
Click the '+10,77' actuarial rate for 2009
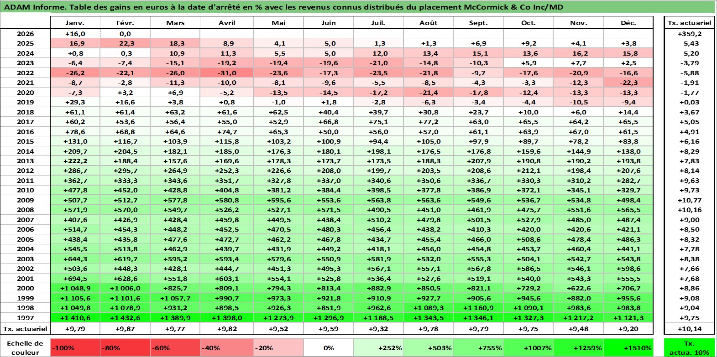click(689, 200)
